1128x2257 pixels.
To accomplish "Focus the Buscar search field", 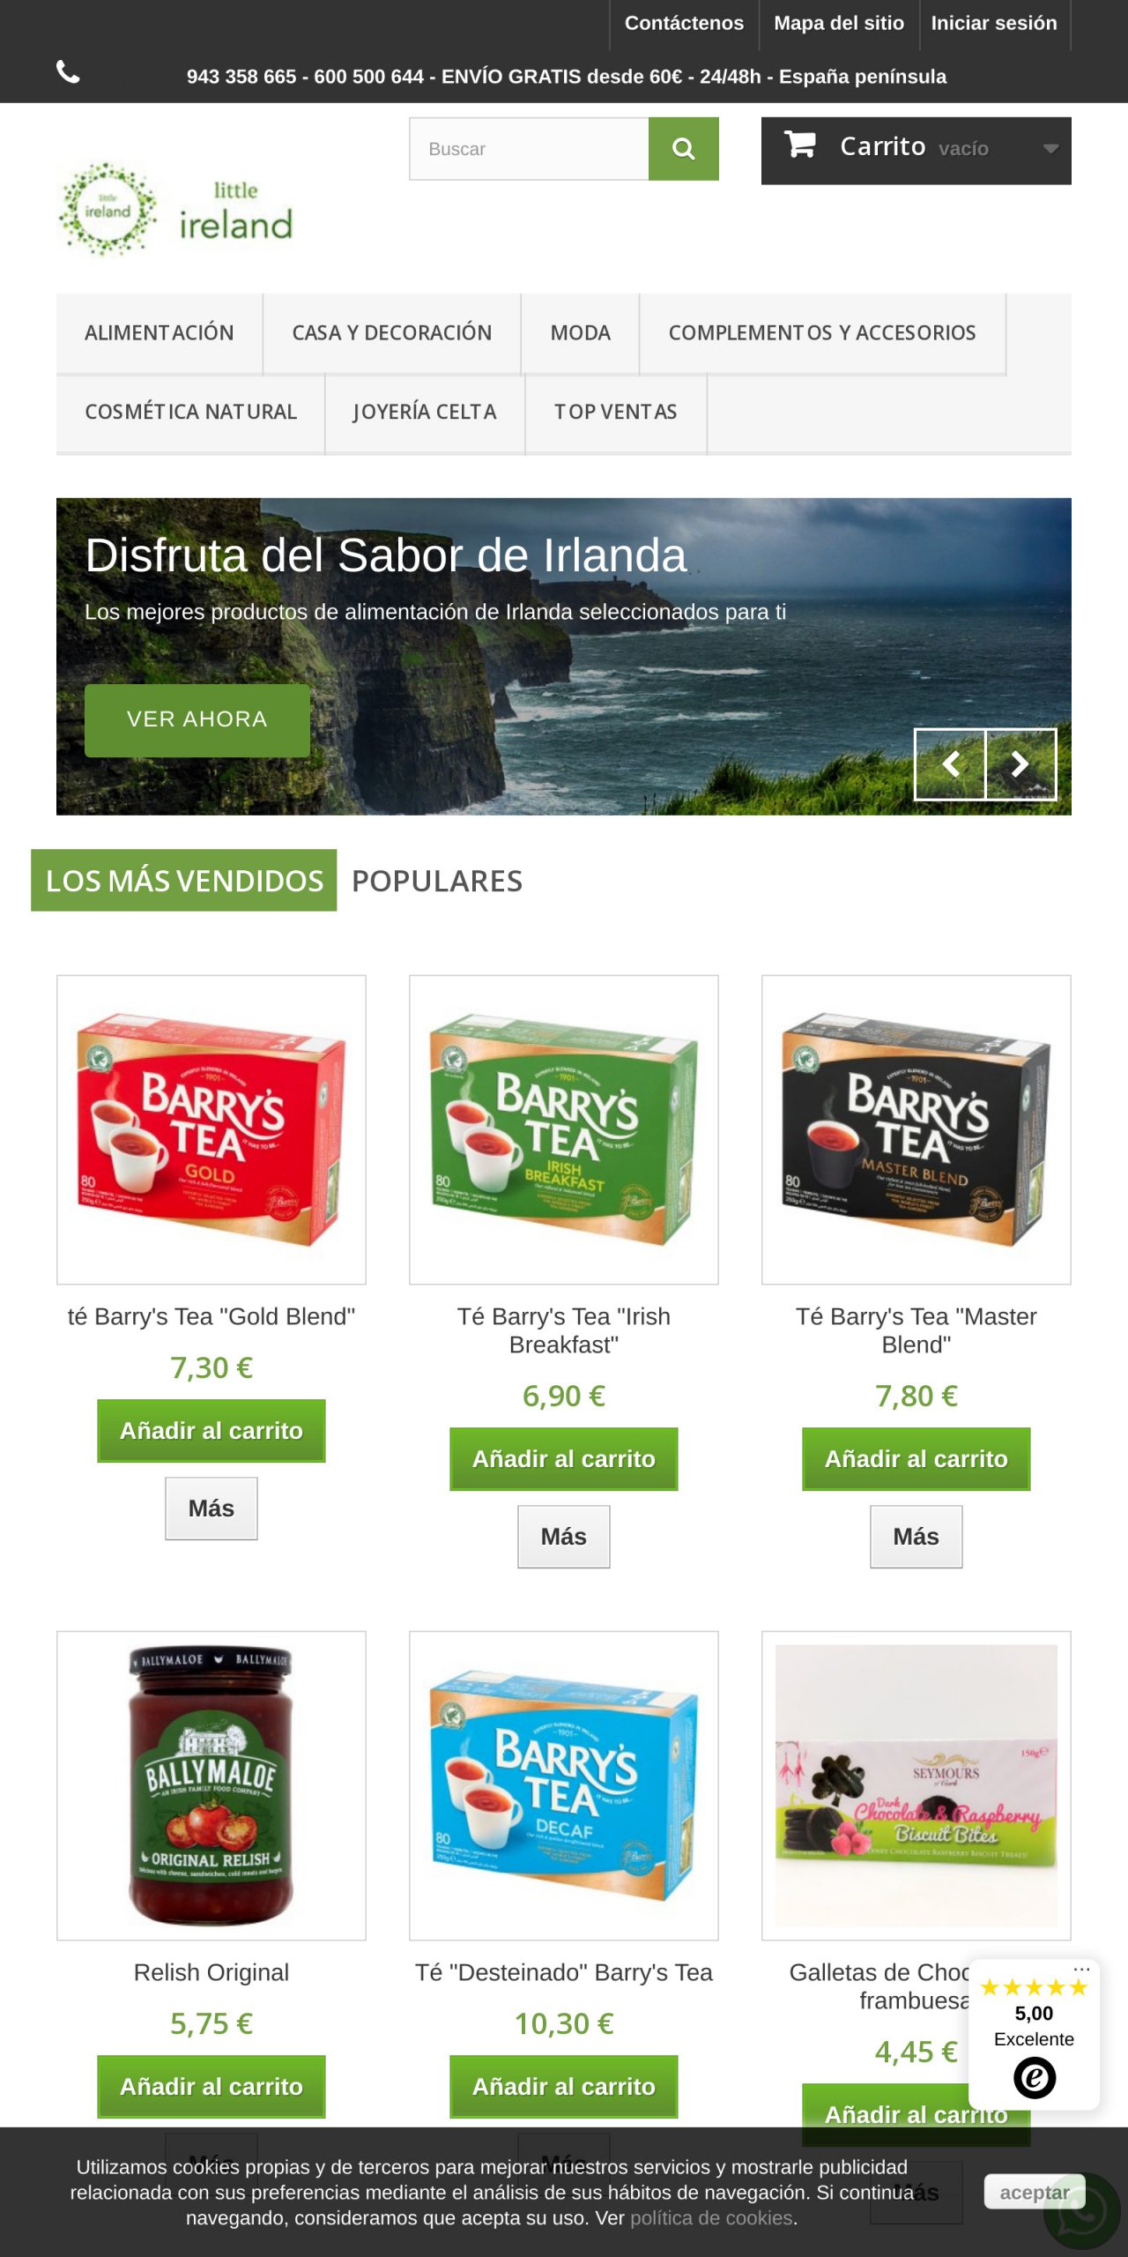I will click(x=529, y=149).
